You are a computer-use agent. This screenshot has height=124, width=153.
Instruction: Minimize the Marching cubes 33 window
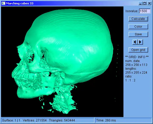click(x=140, y=3)
